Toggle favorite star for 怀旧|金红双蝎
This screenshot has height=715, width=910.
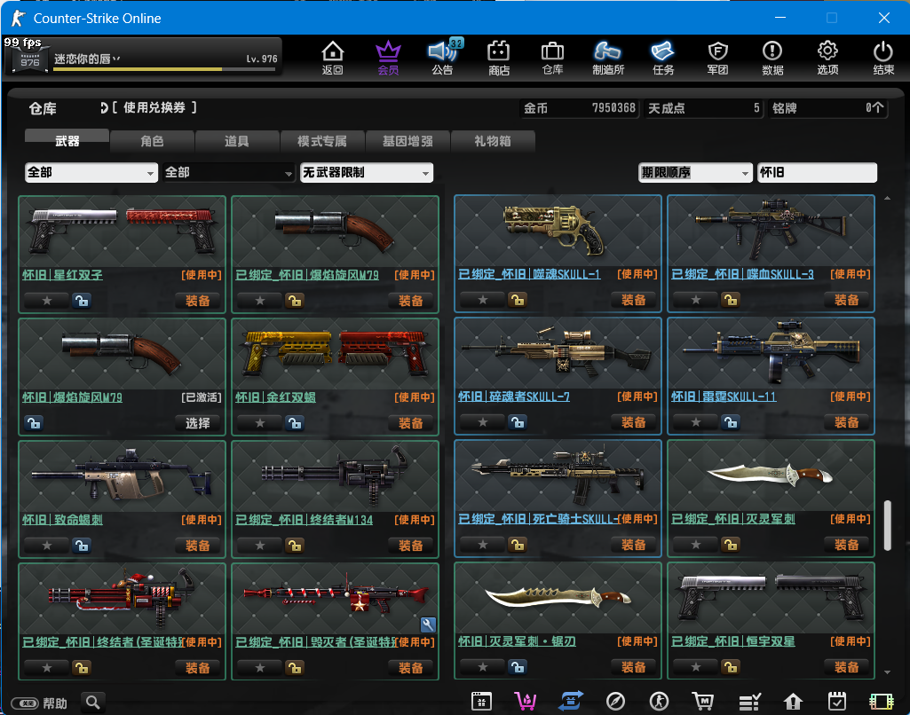click(x=260, y=423)
